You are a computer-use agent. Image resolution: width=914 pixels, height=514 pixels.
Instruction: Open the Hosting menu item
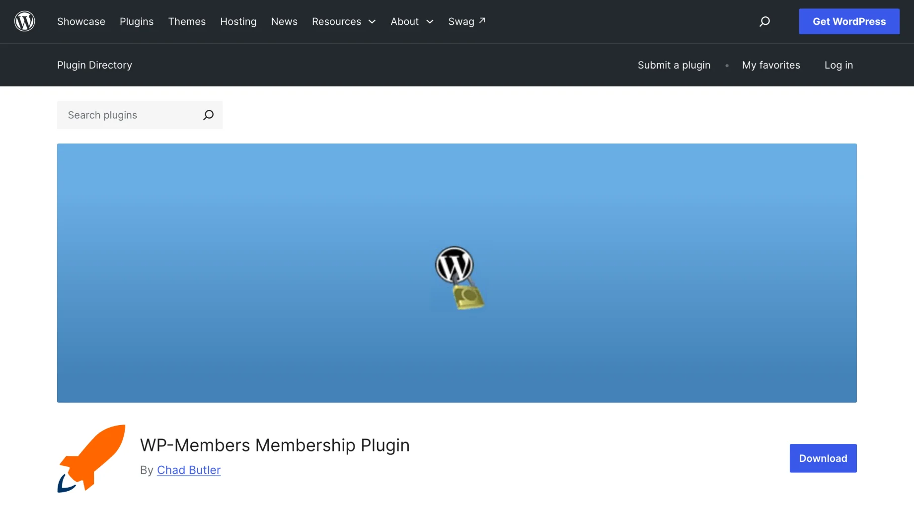click(238, 21)
